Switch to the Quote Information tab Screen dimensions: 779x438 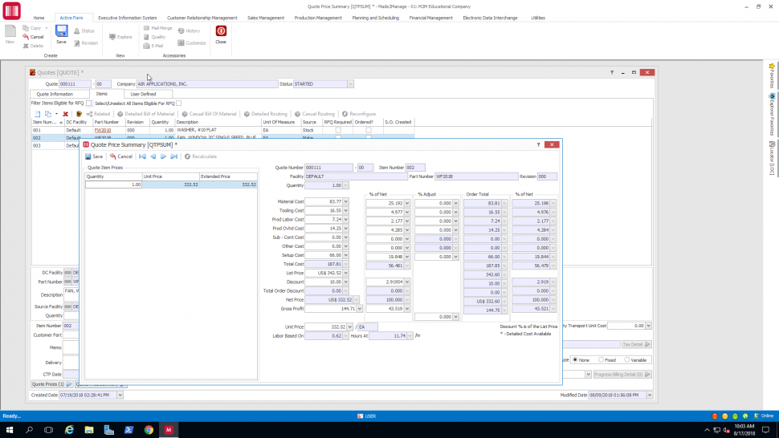[55, 94]
